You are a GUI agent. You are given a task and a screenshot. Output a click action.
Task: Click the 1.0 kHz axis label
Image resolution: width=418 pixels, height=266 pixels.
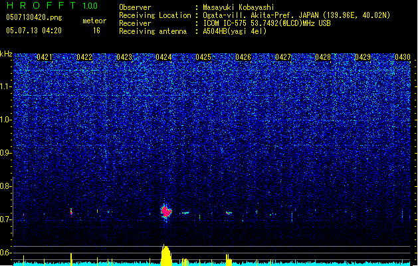click(x=6, y=120)
